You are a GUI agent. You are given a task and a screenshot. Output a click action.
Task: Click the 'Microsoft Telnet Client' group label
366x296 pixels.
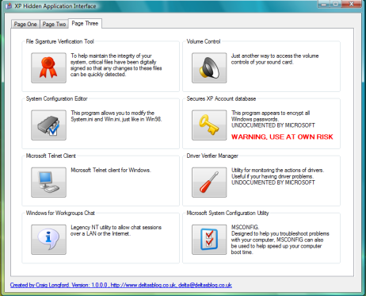click(x=51, y=156)
